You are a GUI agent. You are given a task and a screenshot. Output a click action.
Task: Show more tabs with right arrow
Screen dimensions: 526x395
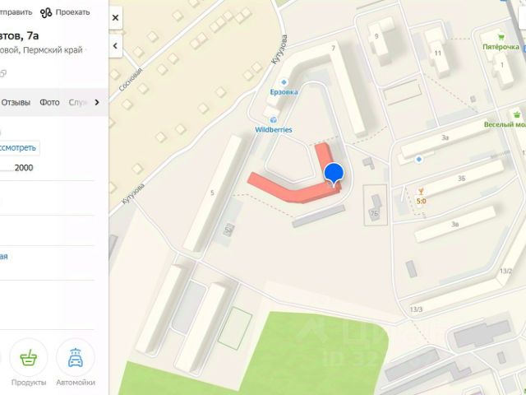pyautogui.click(x=97, y=102)
